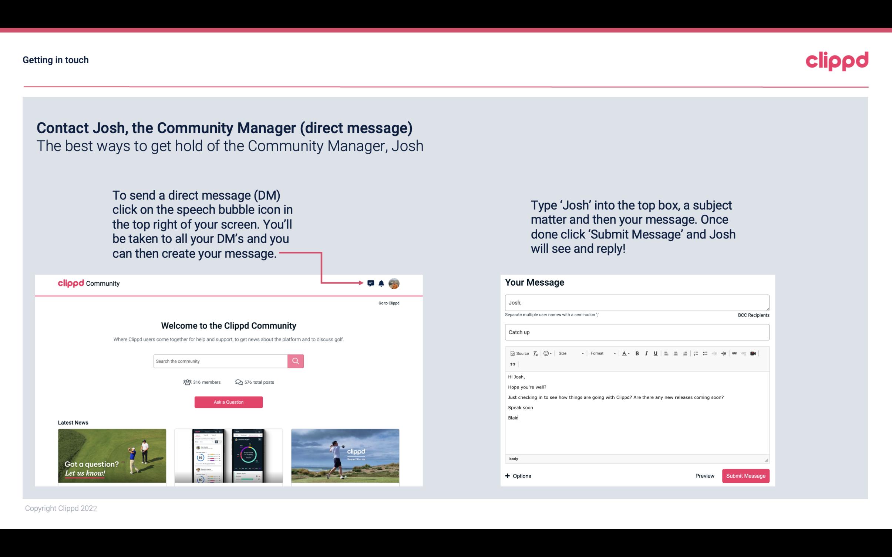Click the community search magnifier icon
The width and height of the screenshot is (892, 557).
295,360
